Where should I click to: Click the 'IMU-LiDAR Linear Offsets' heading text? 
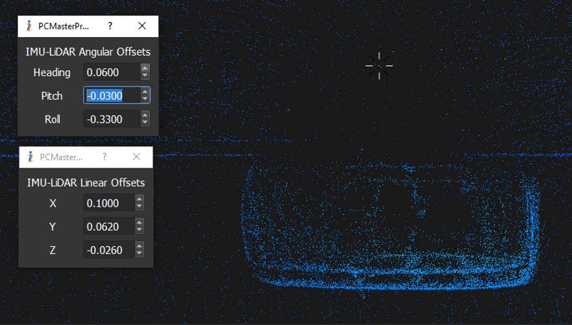[86, 183]
